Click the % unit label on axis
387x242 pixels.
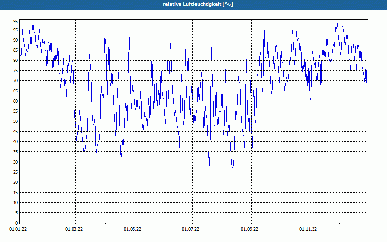point(15,22)
